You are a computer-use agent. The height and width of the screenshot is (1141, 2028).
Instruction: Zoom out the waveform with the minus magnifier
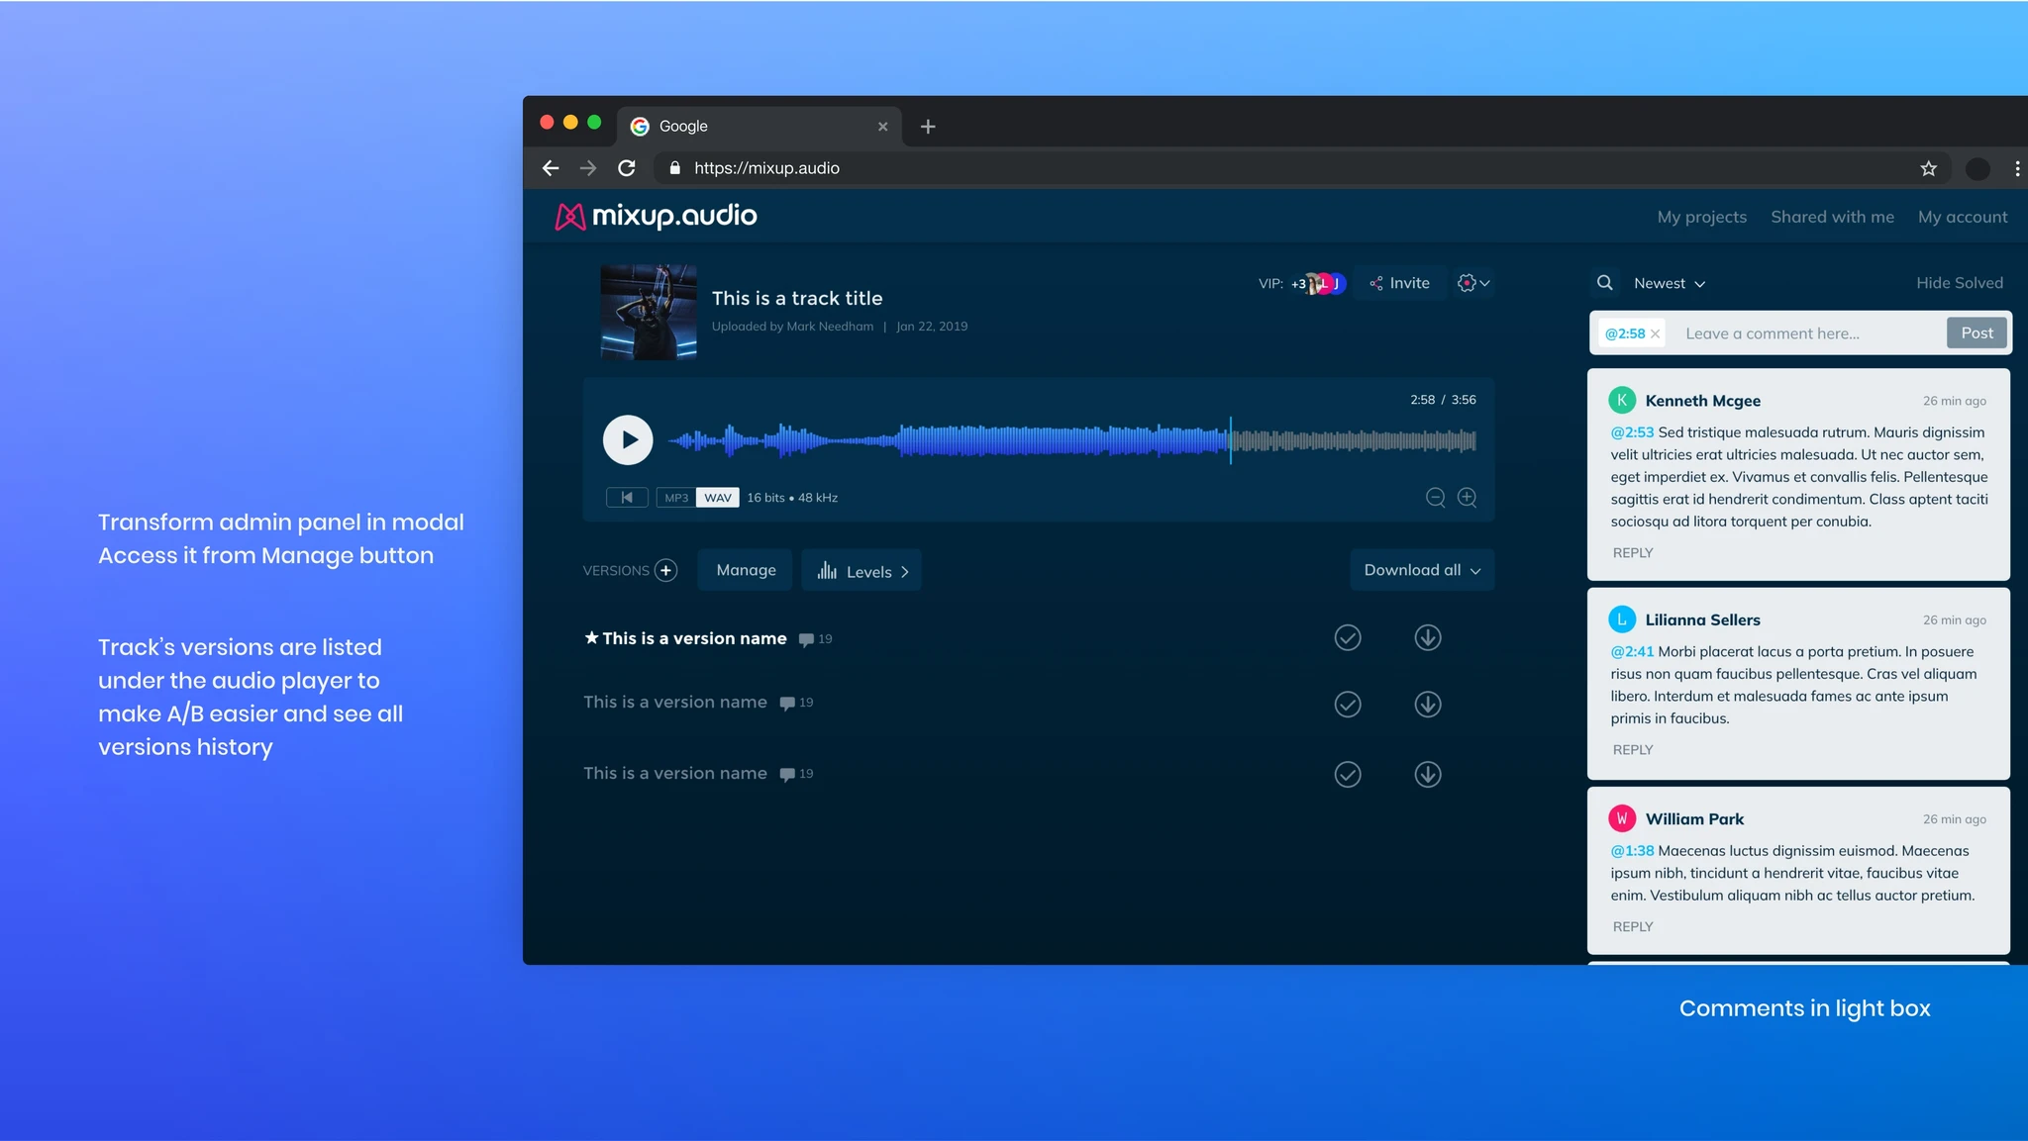click(x=1435, y=498)
